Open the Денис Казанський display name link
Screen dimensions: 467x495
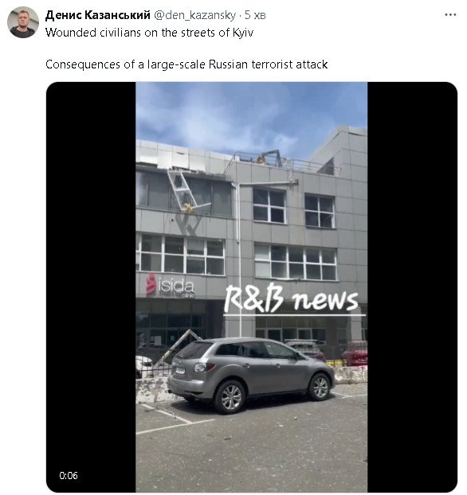(x=98, y=15)
